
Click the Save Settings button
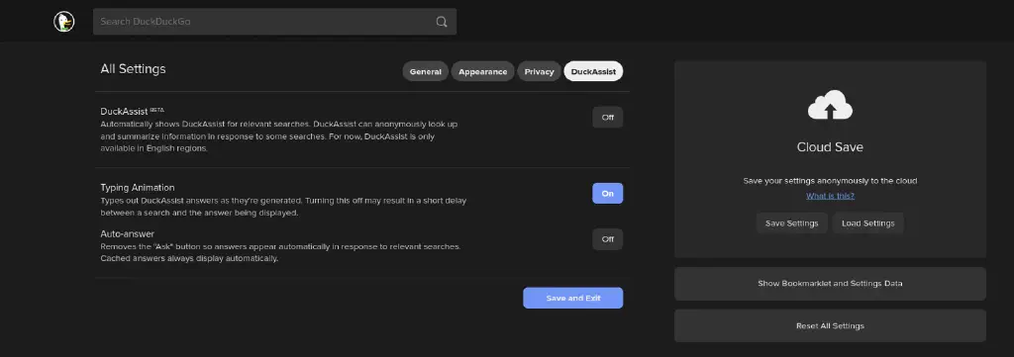791,223
